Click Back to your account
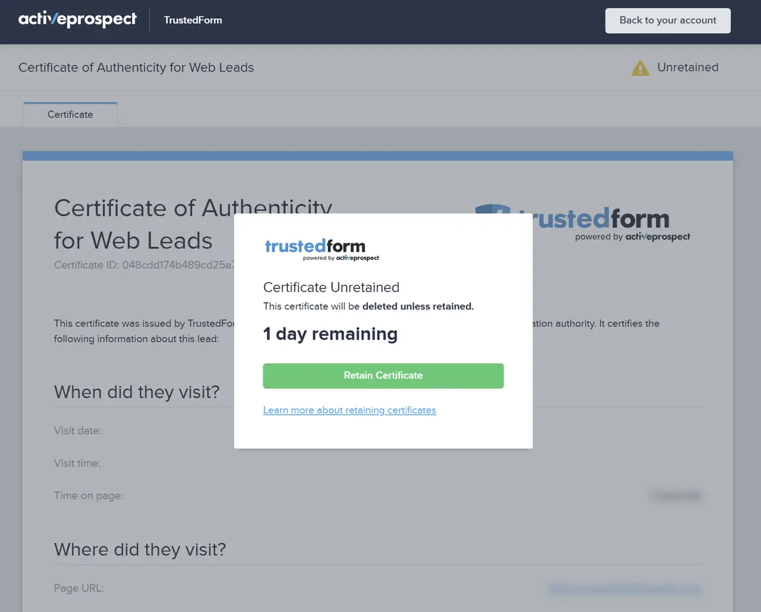The width and height of the screenshot is (761, 612). (x=667, y=20)
